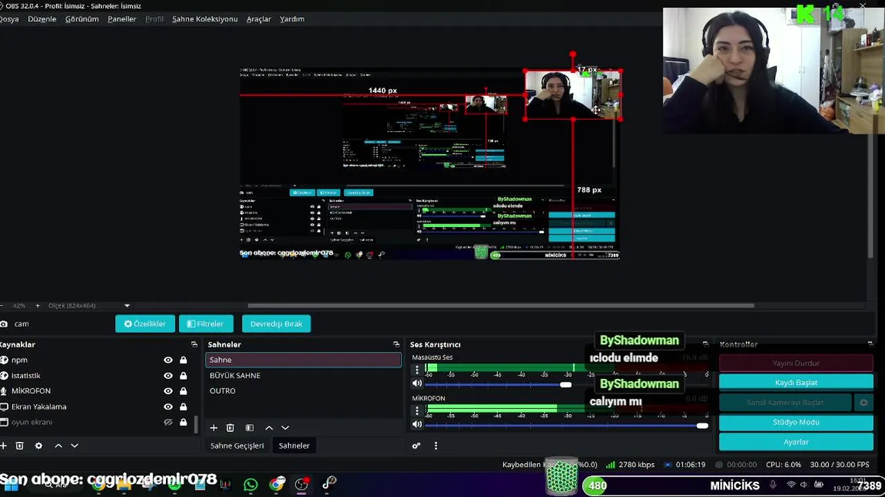This screenshot has height=497, width=885.
Task: Click the Devredışı Bırak button
Action: point(277,324)
